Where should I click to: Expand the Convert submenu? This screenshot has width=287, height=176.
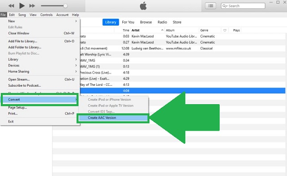(40, 100)
